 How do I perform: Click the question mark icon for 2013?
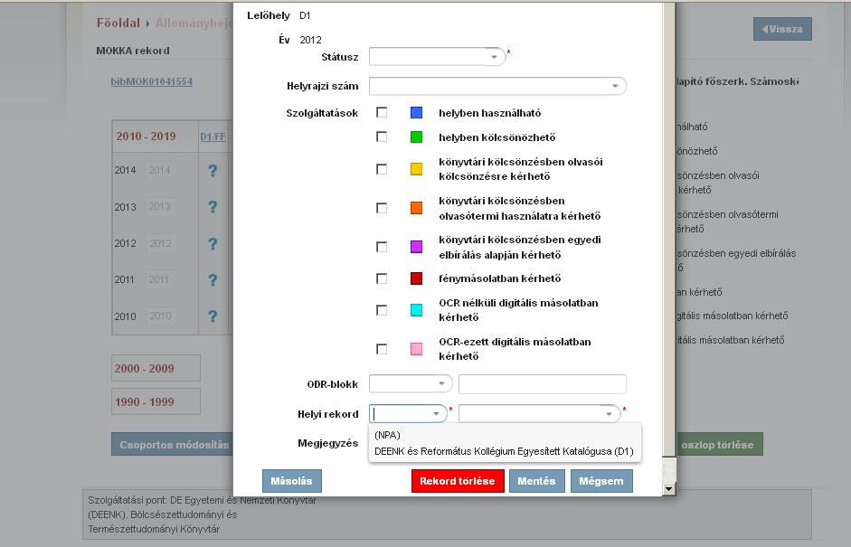tap(213, 207)
